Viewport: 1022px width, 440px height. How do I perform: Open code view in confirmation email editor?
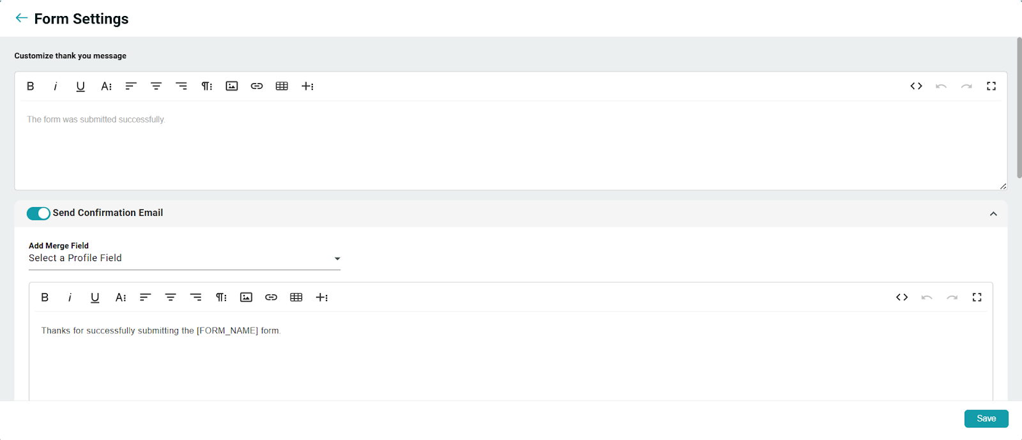902,298
